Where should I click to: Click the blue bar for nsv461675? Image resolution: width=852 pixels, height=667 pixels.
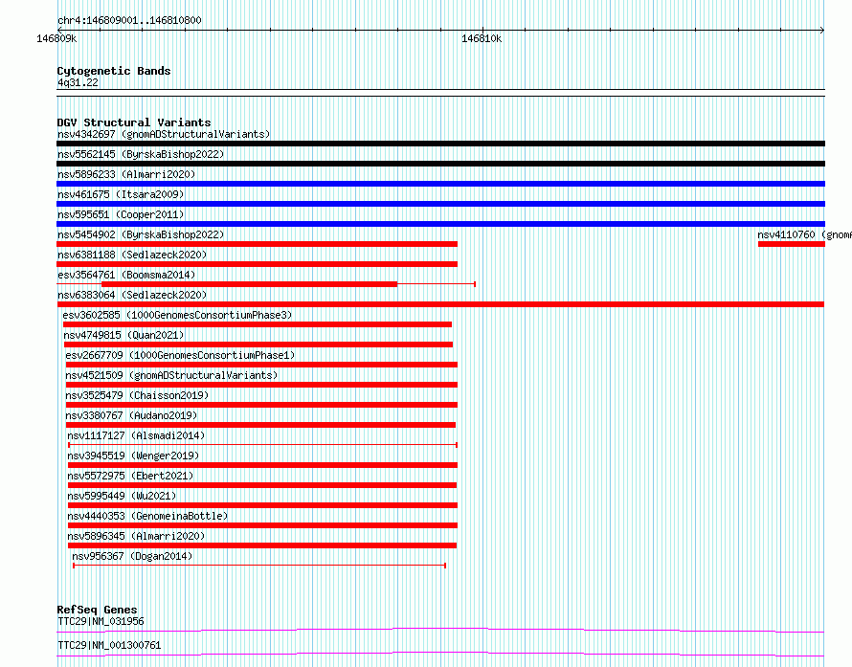[x=440, y=204]
